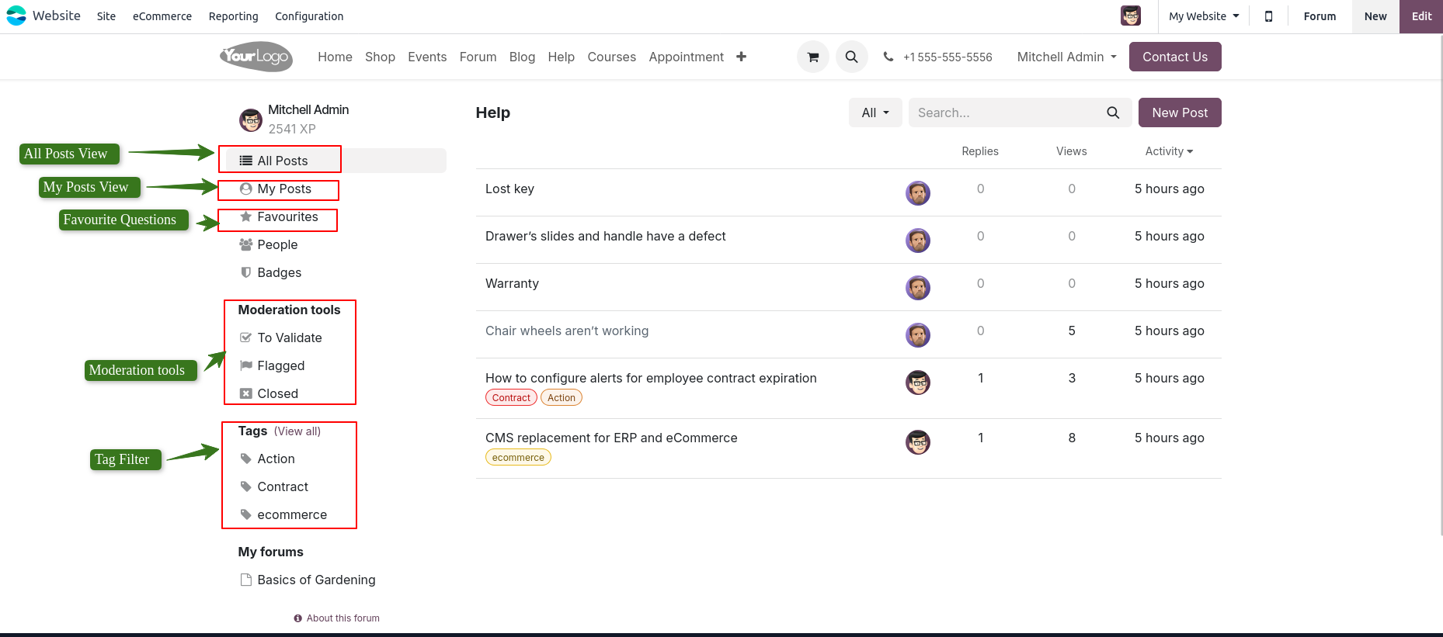Image resolution: width=1443 pixels, height=637 pixels.
Task: Open the My Website selector dropdown
Action: click(1203, 16)
